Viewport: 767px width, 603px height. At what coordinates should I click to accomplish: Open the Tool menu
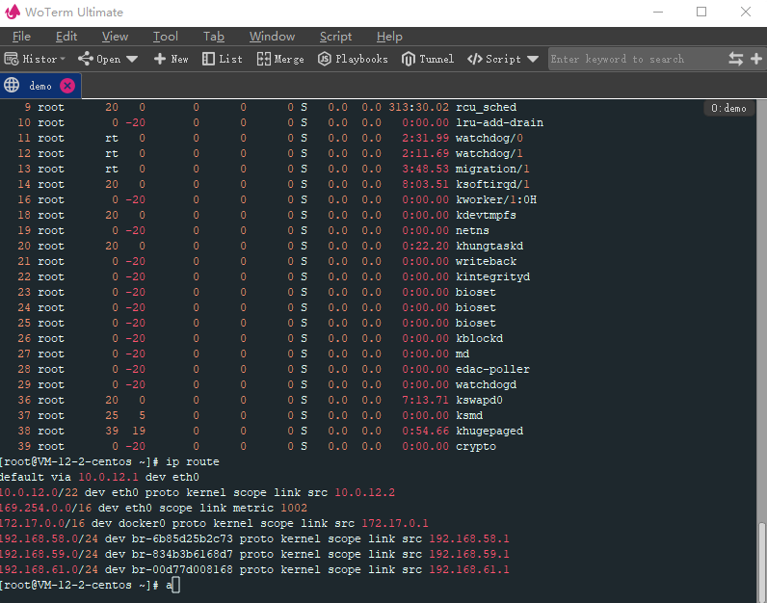165,37
